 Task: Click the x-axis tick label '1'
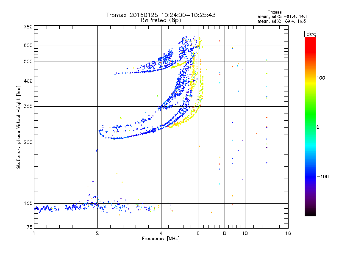[x=34, y=233]
